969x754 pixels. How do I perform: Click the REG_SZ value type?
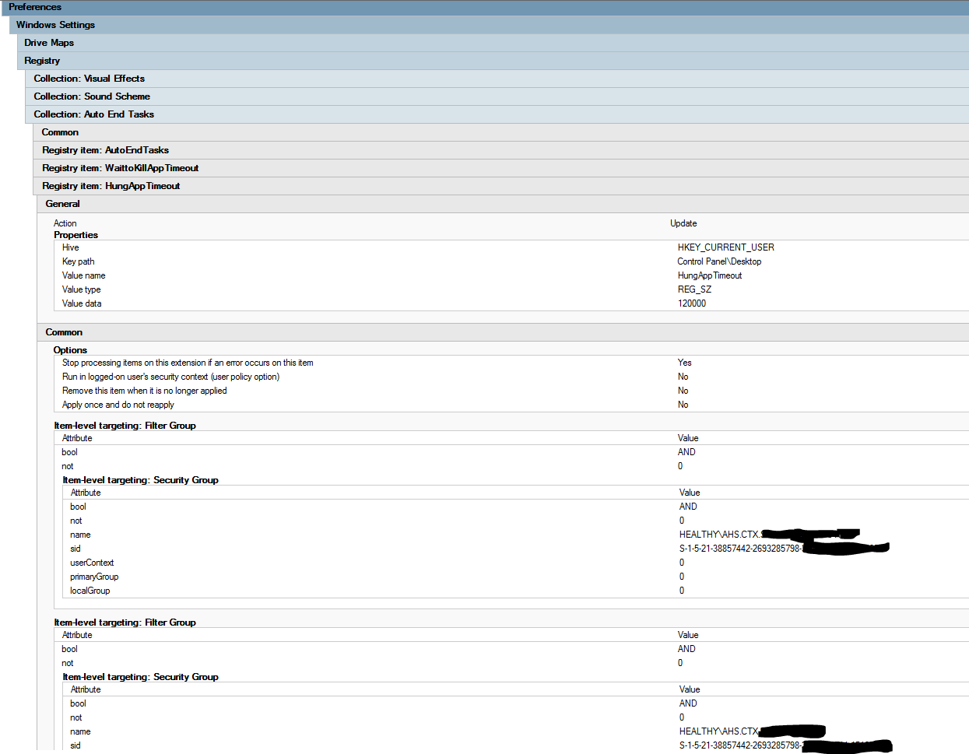coord(694,289)
